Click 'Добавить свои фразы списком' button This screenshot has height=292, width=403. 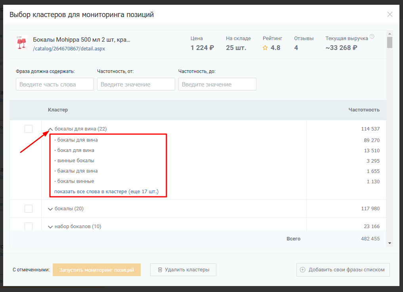click(x=343, y=270)
